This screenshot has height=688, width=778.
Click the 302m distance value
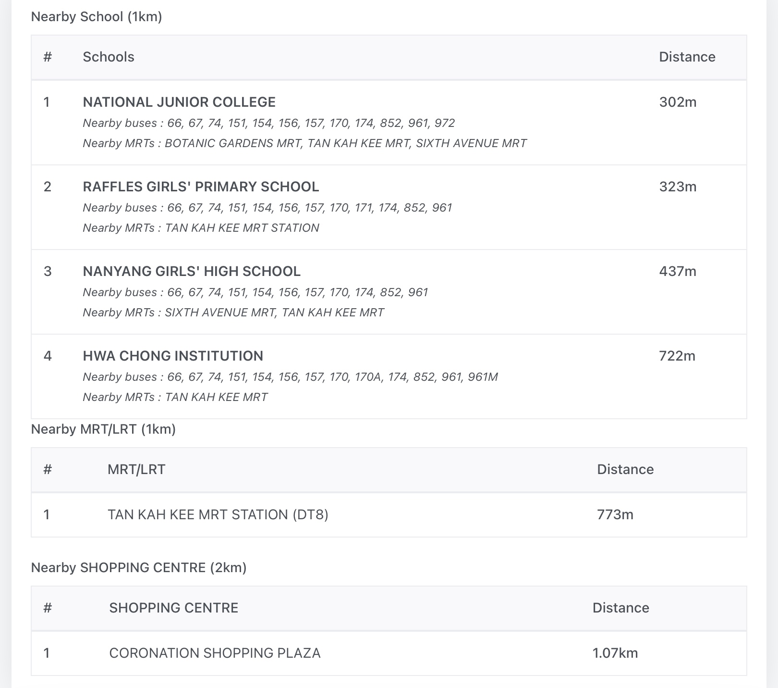(x=678, y=102)
